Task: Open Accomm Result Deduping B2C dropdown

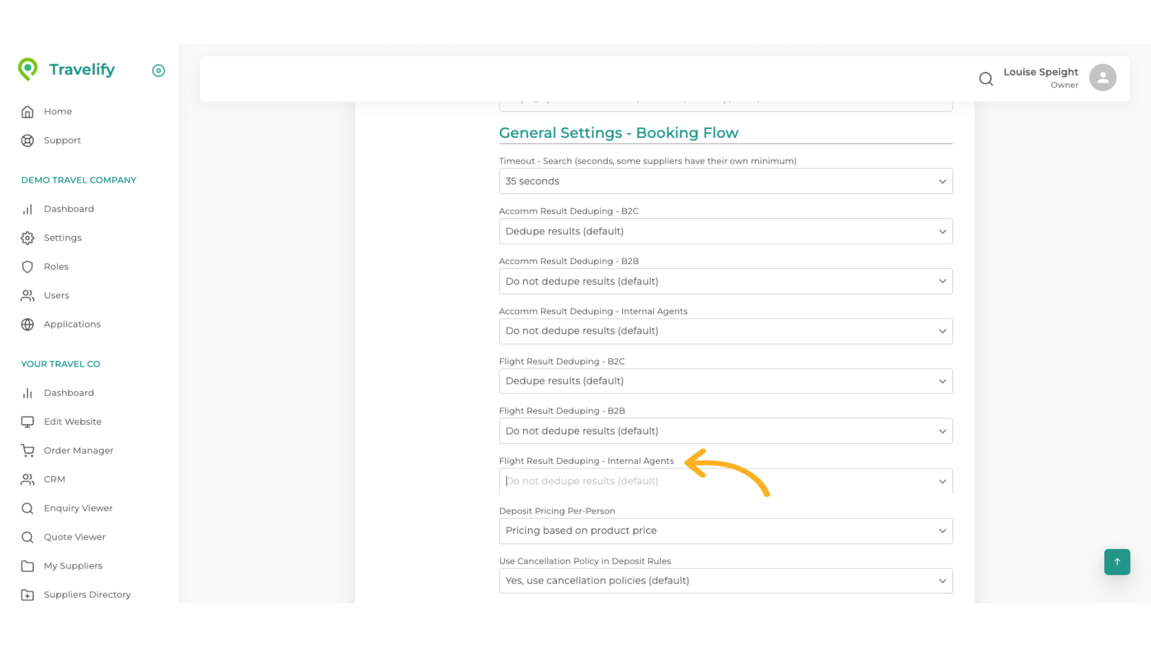Action: 725,231
